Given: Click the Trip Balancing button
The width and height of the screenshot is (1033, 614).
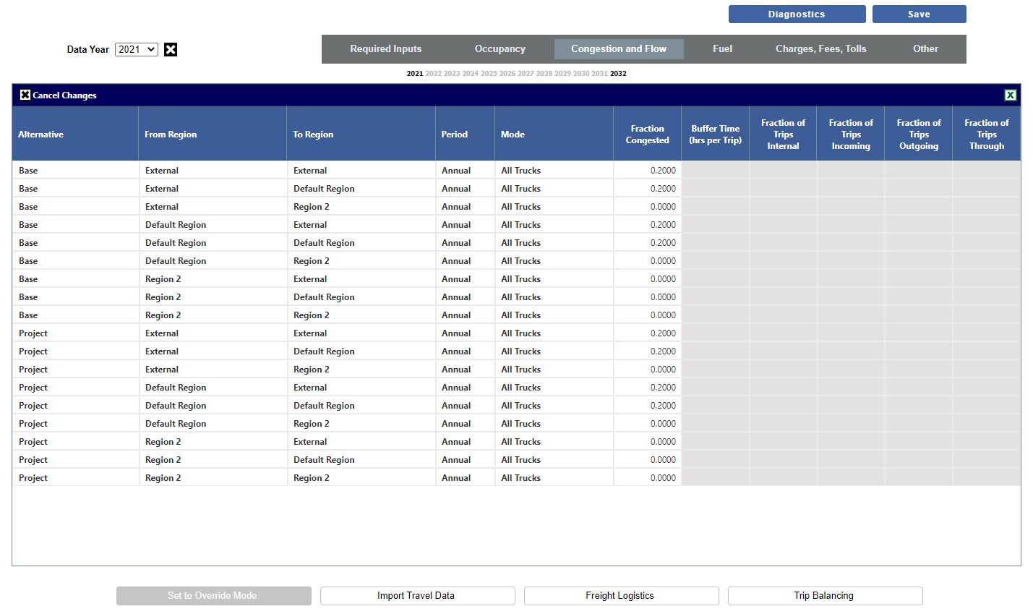Looking at the screenshot, I should pyautogui.click(x=824, y=596).
